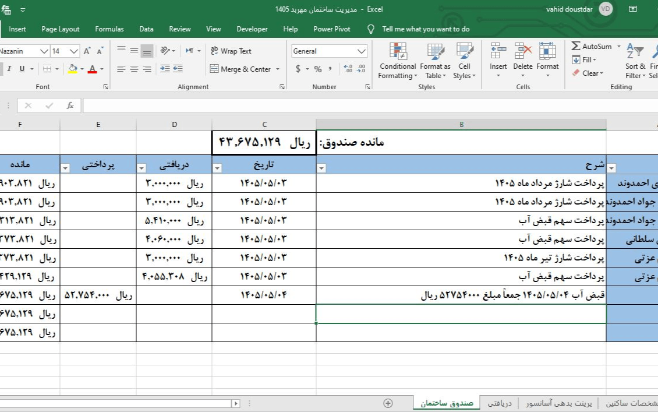
Task: Add a new sheet with plus icon
Action: point(388,403)
